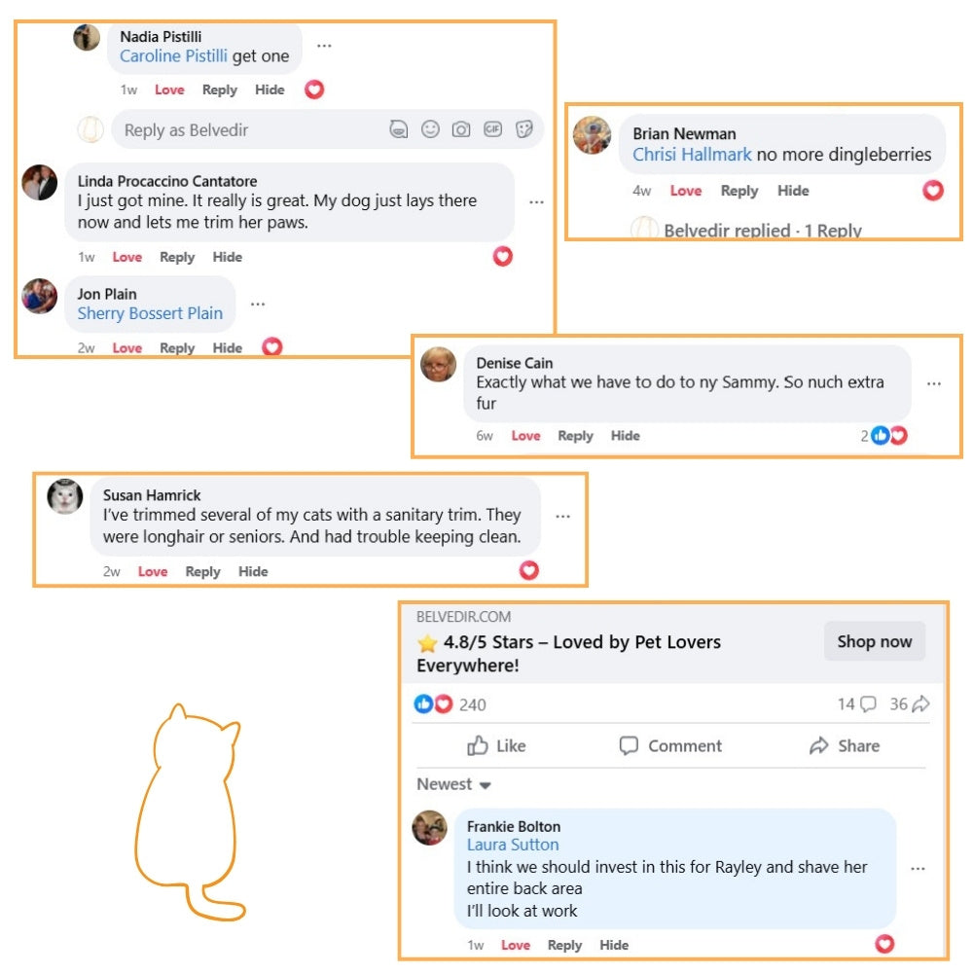This screenshot has height=973, width=973.
Task: Type in the Reply as Belvedir field
Action: point(243,129)
